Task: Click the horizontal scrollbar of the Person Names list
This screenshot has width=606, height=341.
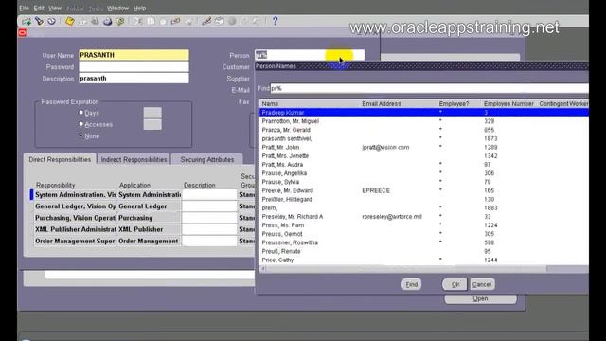Action: 424,269
